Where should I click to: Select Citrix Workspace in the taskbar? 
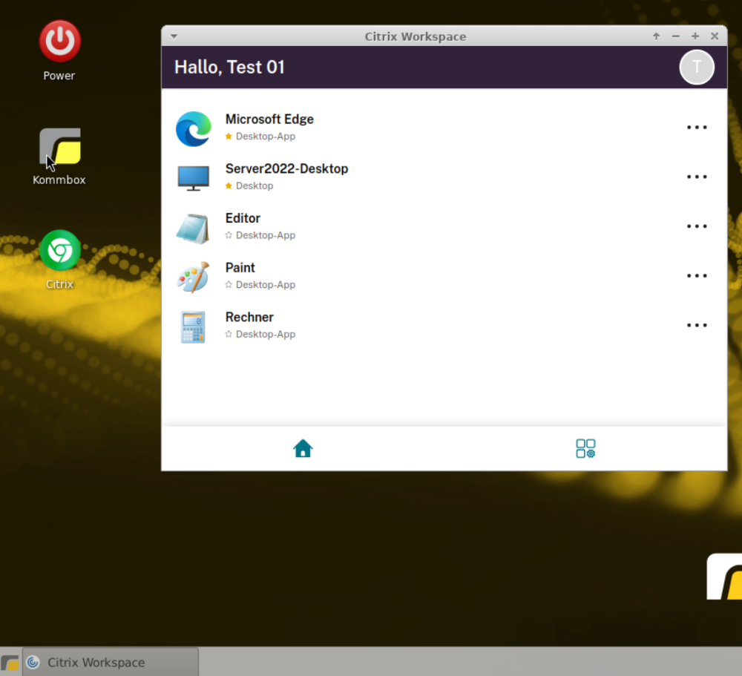tap(111, 662)
